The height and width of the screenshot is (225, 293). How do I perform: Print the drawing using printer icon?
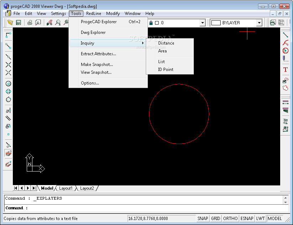pos(30,22)
